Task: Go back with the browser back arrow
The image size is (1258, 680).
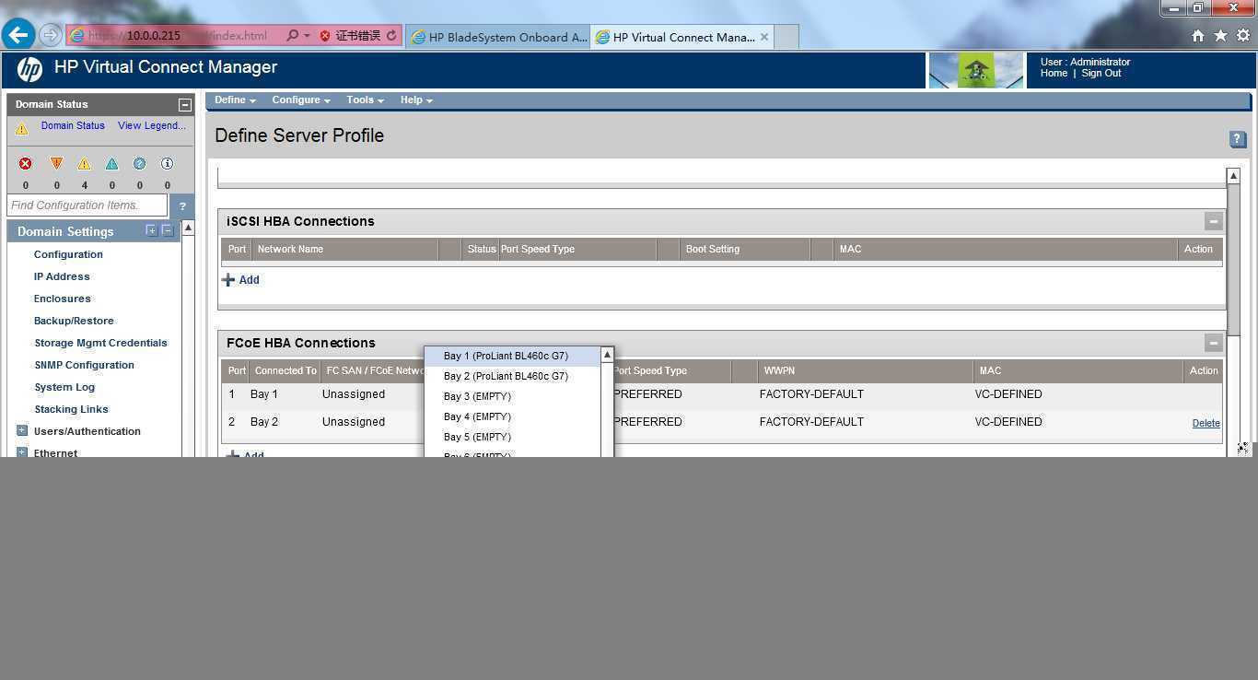Action: click(x=18, y=35)
